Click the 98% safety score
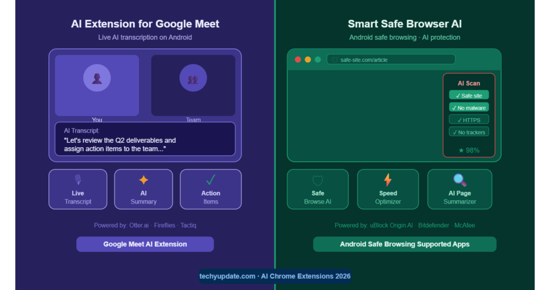The width and height of the screenshot is (550, 290). 472,150
